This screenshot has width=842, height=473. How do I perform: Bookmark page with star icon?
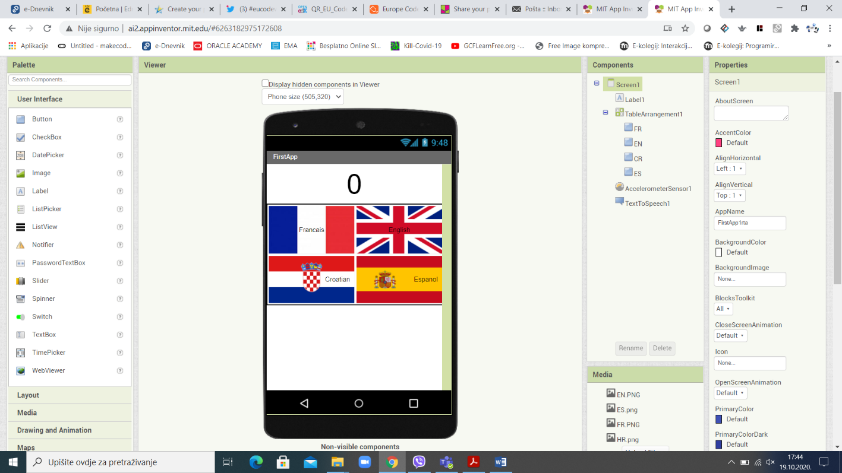click(x=685, y=28)
